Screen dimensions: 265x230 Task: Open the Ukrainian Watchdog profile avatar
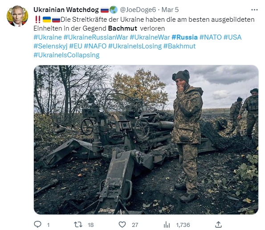pyautogui.click(x=17, y=16)
